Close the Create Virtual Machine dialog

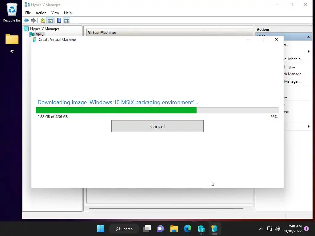(277, 40)
